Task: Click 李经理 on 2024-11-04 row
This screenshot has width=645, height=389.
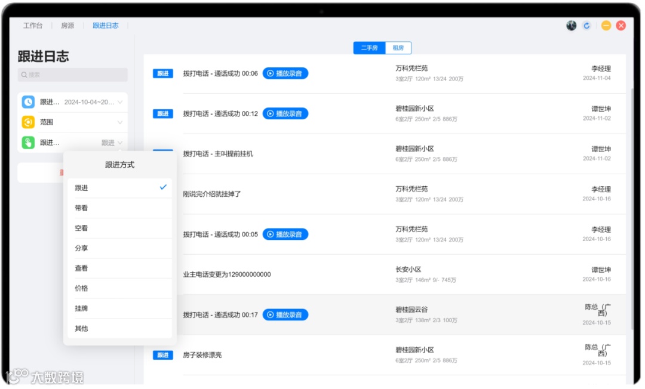Action: 601,69
